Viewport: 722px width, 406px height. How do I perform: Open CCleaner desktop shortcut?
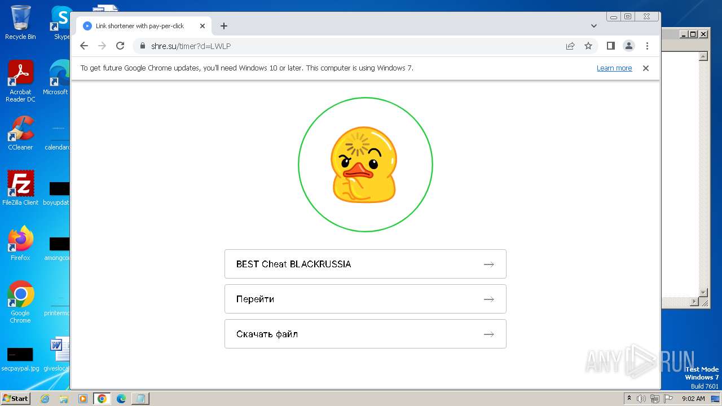[20, 133]
